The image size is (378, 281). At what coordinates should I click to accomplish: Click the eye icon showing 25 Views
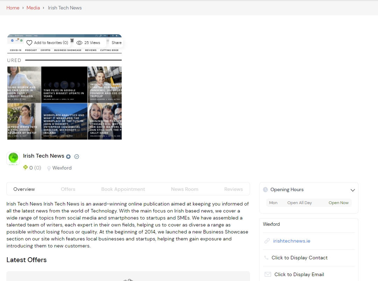[x=79, y=42]
